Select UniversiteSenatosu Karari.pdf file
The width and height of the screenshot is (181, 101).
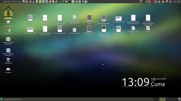click(45, 19)
